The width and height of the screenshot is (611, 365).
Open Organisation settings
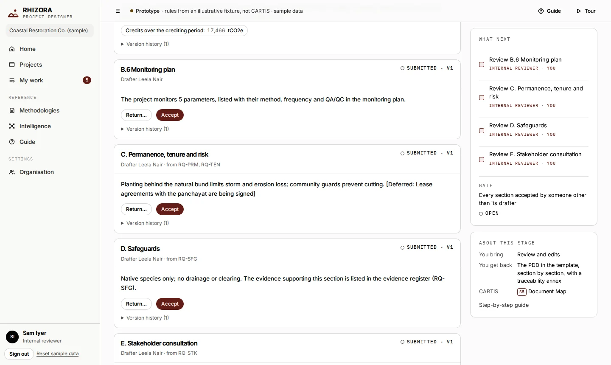tap(50, 172)
